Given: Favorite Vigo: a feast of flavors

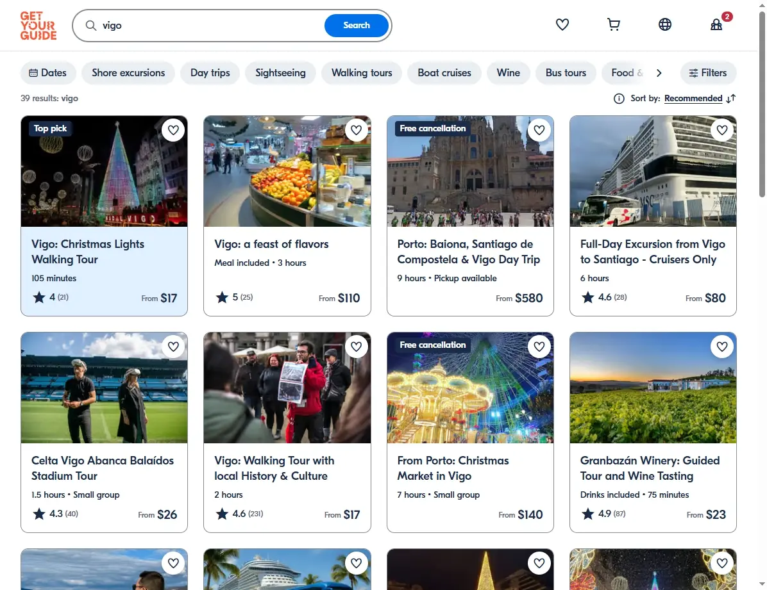Looking at the screenshot, I should [x=356, y=130].
